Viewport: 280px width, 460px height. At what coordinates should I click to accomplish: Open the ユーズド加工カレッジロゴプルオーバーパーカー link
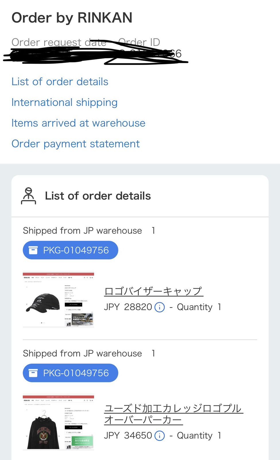(174, 414)
